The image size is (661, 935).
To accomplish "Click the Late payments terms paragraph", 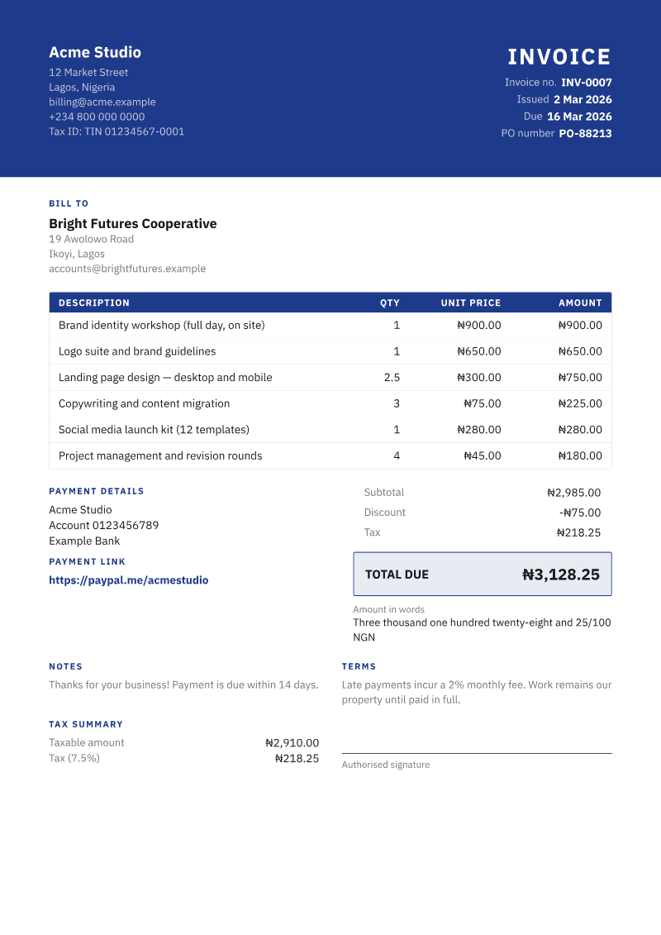I will pos(477,692).
